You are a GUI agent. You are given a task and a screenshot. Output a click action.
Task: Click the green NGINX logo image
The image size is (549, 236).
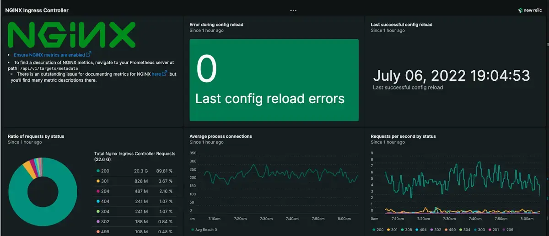click(72, 35)
